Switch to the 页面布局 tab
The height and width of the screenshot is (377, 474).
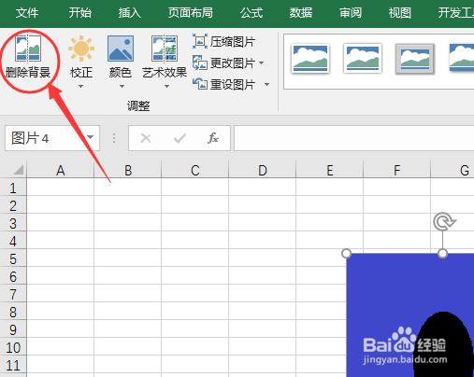point(191,13)
